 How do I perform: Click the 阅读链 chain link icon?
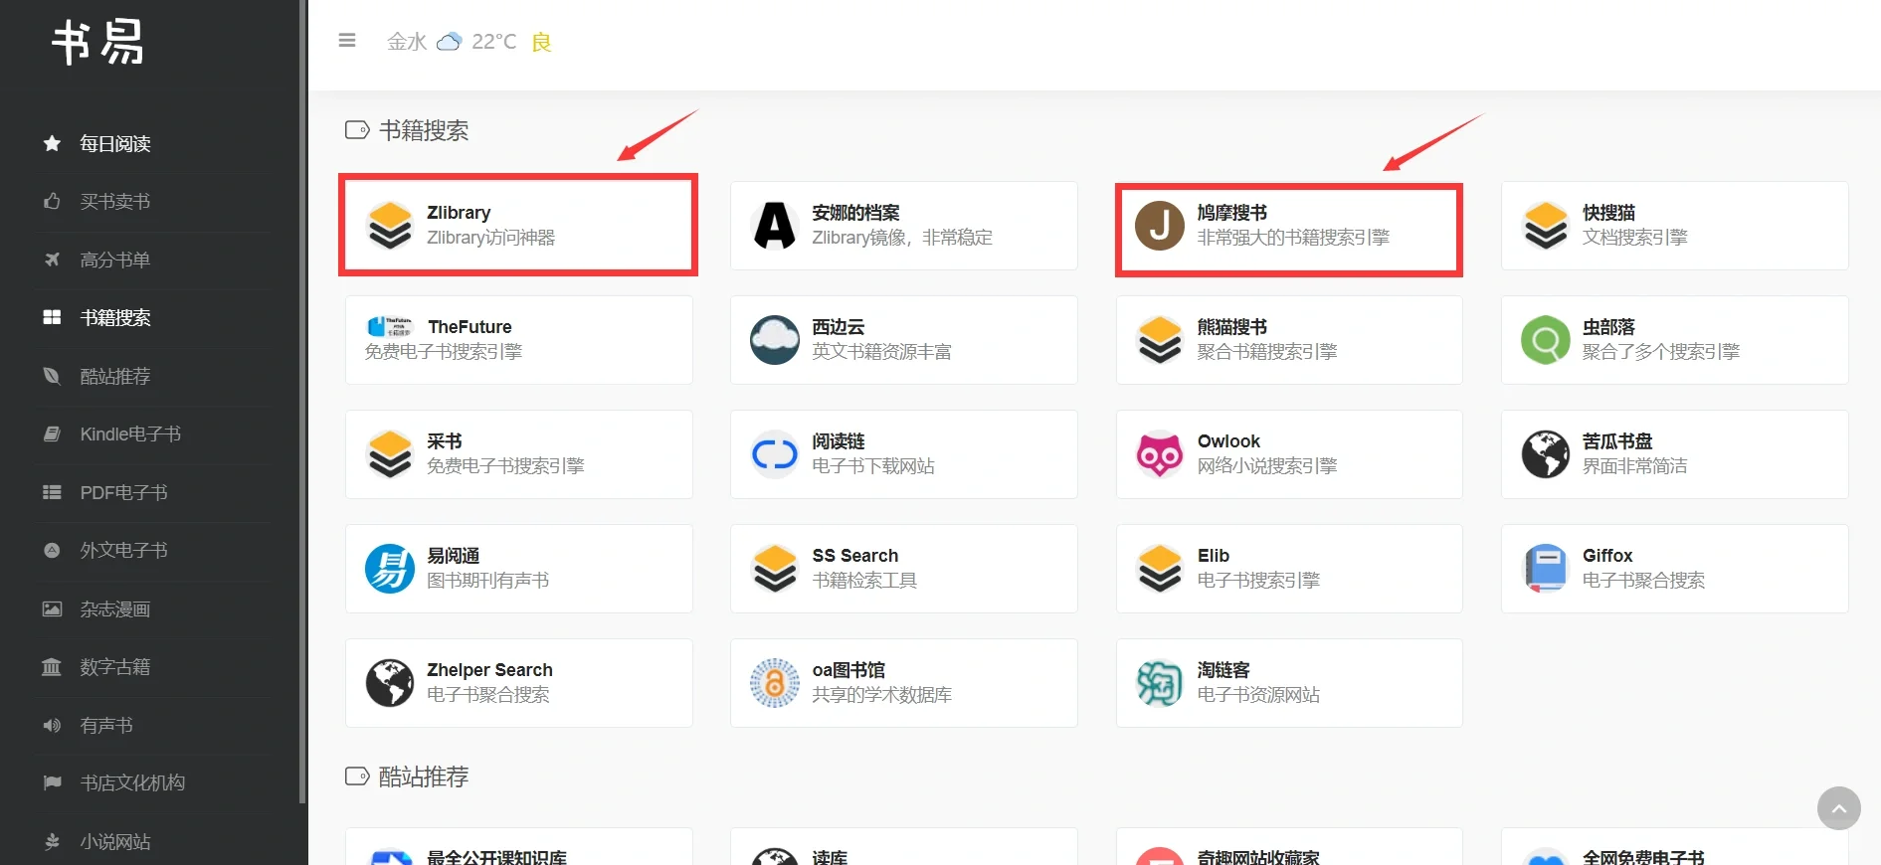(x=775, y=454)
